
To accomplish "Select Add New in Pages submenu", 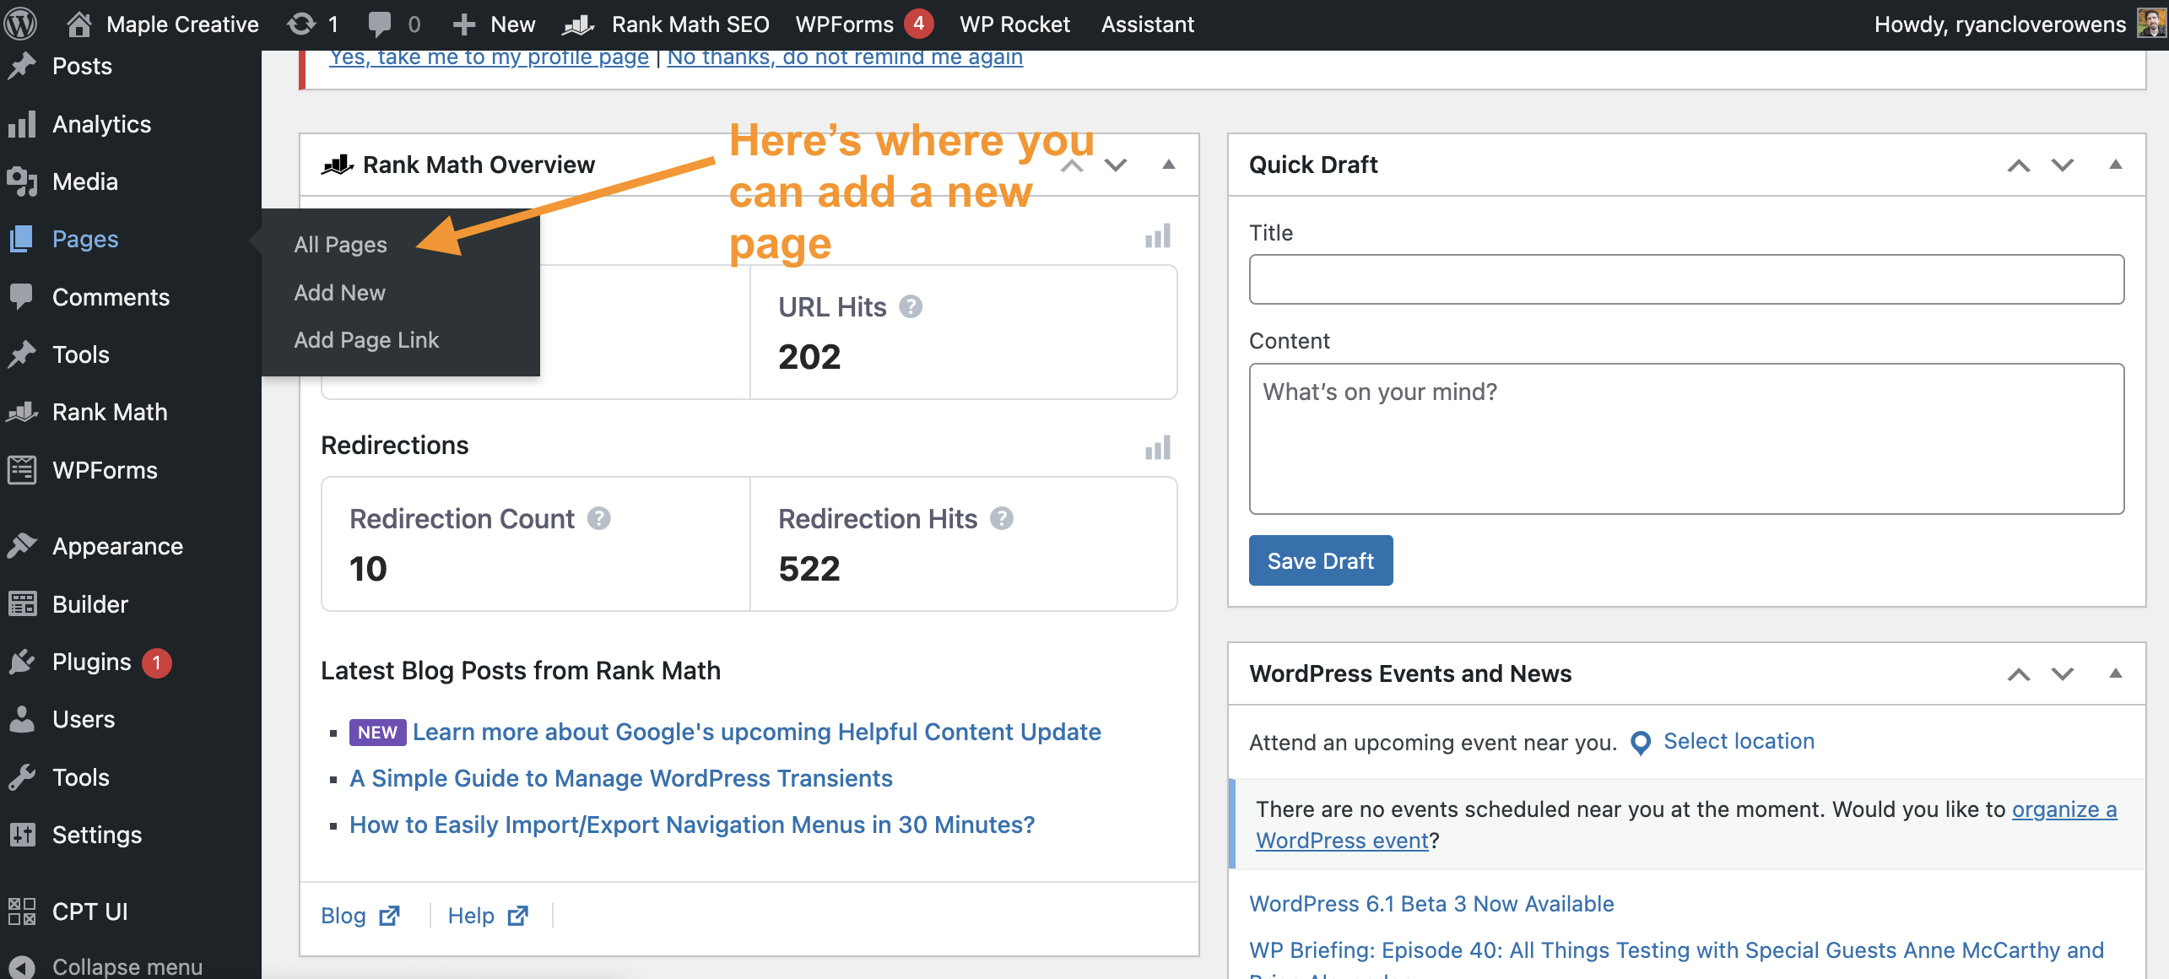I will click(339, 292).
